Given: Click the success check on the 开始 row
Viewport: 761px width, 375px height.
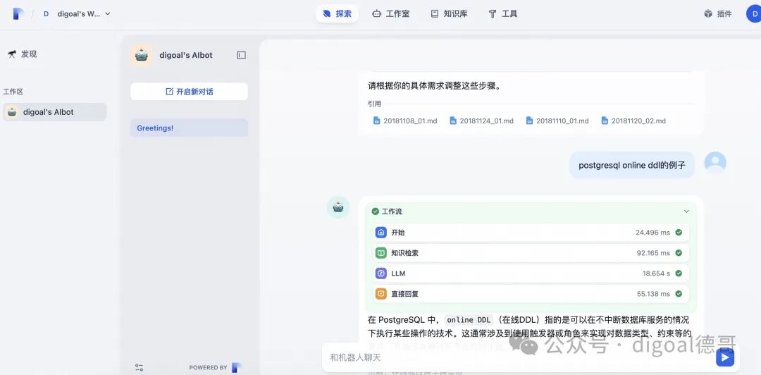Looking at the screenshot, I should click(679, 233).
